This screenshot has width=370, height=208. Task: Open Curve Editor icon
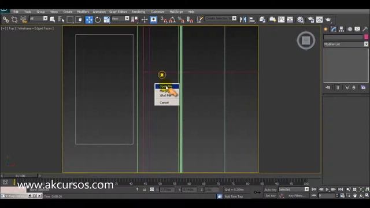[282, 20]
